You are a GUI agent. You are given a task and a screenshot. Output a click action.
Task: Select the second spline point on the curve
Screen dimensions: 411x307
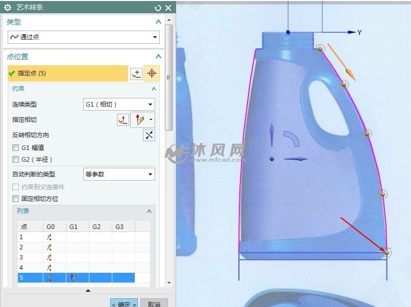point(344,85)
